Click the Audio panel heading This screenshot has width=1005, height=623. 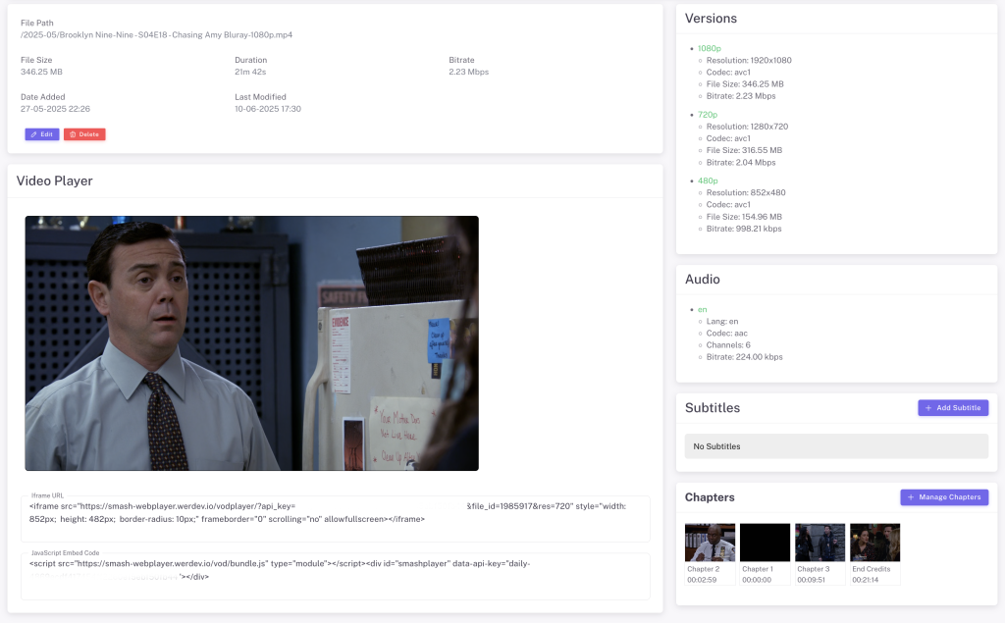click(x=703, y=280)
